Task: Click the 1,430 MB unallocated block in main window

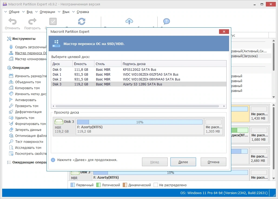Action: pos(259,114)
